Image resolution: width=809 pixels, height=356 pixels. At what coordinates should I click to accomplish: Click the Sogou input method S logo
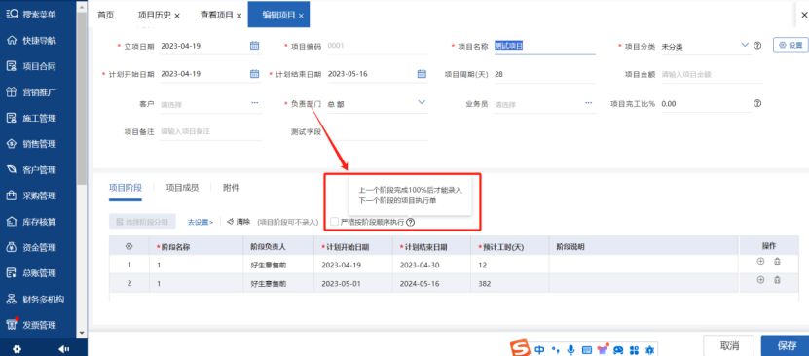pos(520,348)
